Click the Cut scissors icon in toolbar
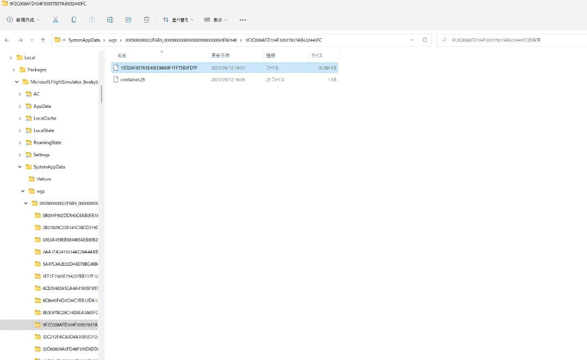Viewport: 587px width, 360px height. (55, 20)
